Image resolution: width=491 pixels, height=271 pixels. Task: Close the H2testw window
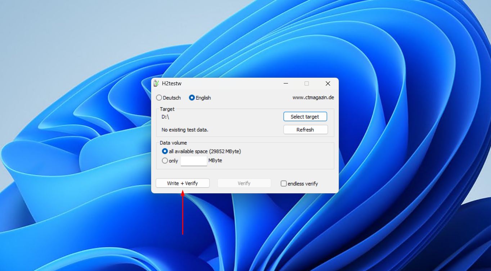[328, 83]
